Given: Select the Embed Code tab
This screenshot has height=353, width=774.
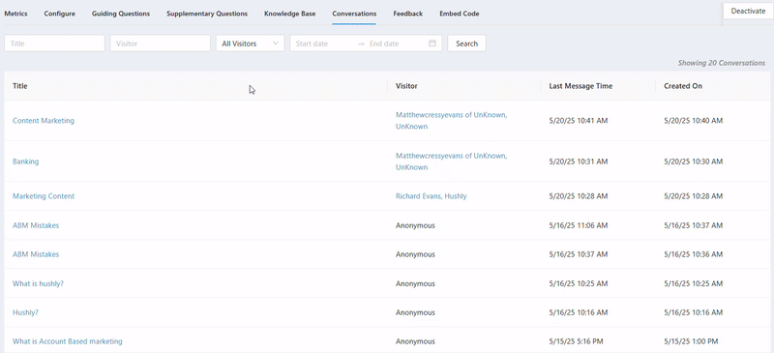Looking at the screenshot, I should point(459,14).
